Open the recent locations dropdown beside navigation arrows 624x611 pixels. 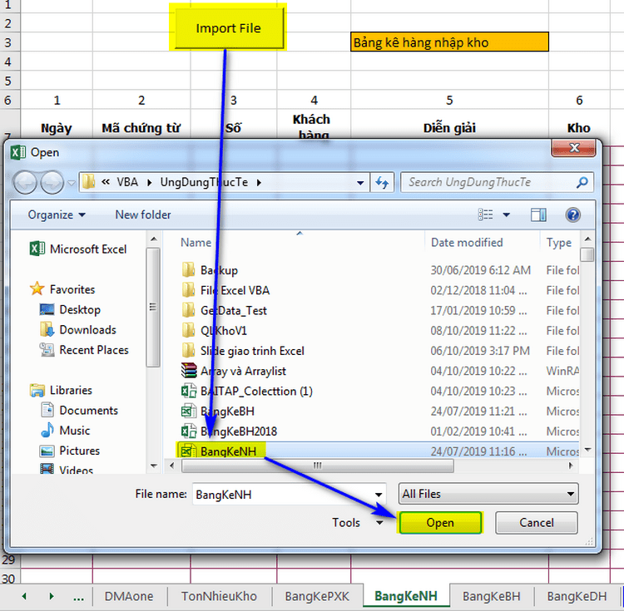pos(72,183)
